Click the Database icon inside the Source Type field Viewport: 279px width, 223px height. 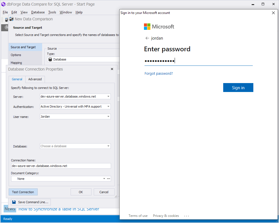click(50, 59)
